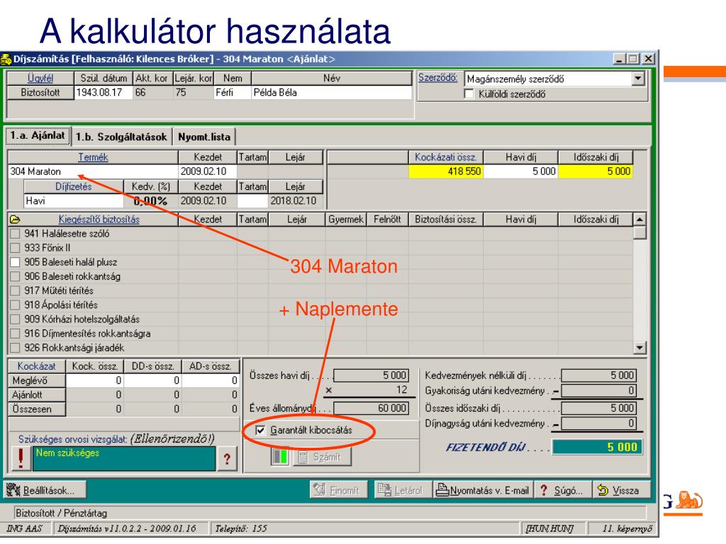
Task: Check 905 Baleseti halál plusz
Action: pos(16,262)
